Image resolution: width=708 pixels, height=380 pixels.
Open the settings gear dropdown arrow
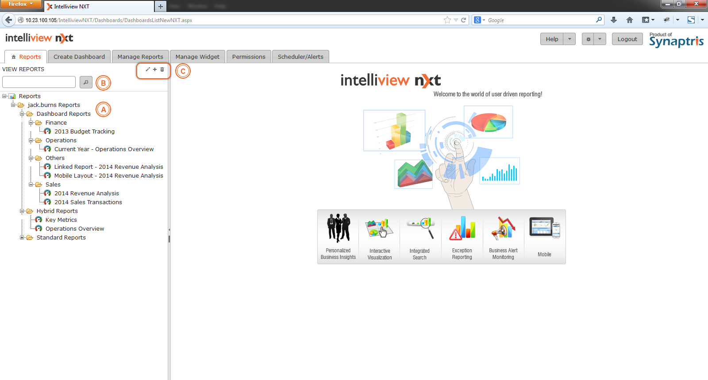point(600,39)
